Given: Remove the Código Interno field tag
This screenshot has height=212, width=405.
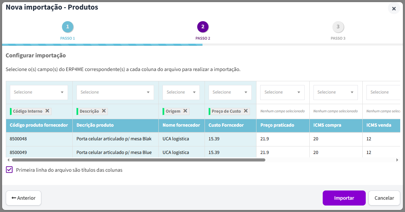Looking at the screenshot, I should [x=47, y=111].
